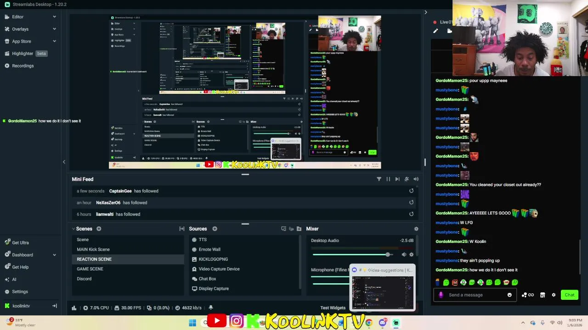Mute Mini Feed event sounds

(x=407, y=179)
